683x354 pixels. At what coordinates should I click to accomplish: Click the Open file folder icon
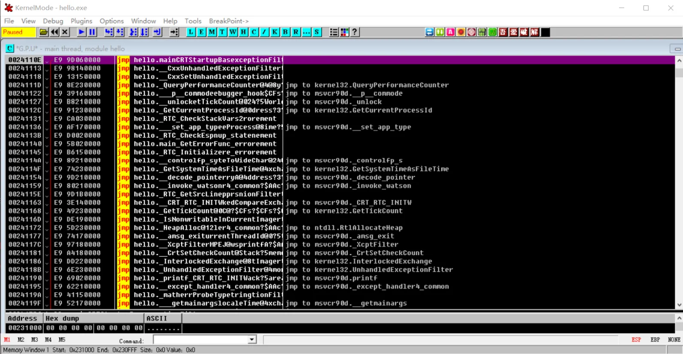pyautogui.click(x=43, y=32)
